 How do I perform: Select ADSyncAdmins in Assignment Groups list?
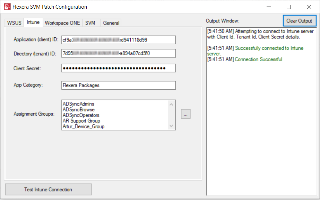pos(78,104)
